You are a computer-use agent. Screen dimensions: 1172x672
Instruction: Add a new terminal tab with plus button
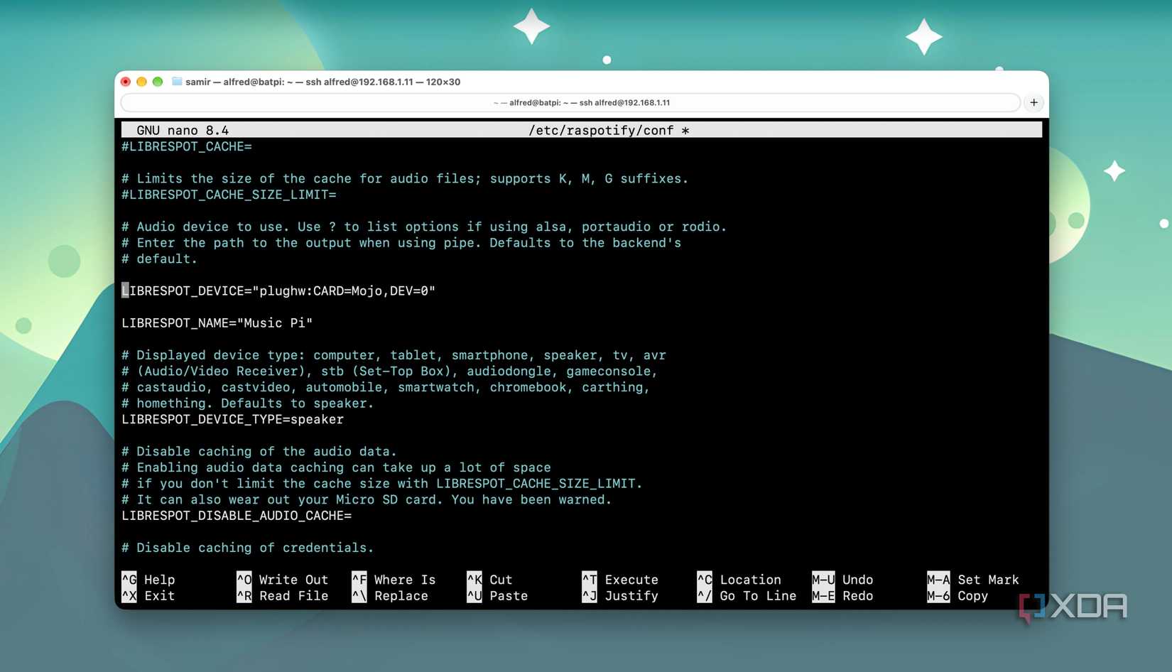[1033, 102]
